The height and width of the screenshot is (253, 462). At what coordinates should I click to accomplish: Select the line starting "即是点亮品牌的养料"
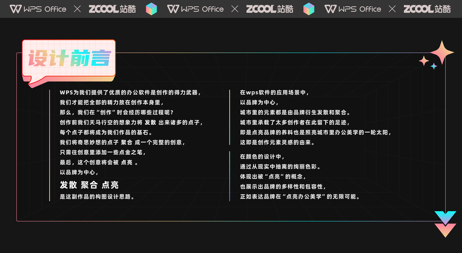pyautogui.click(x=316, y=132)
